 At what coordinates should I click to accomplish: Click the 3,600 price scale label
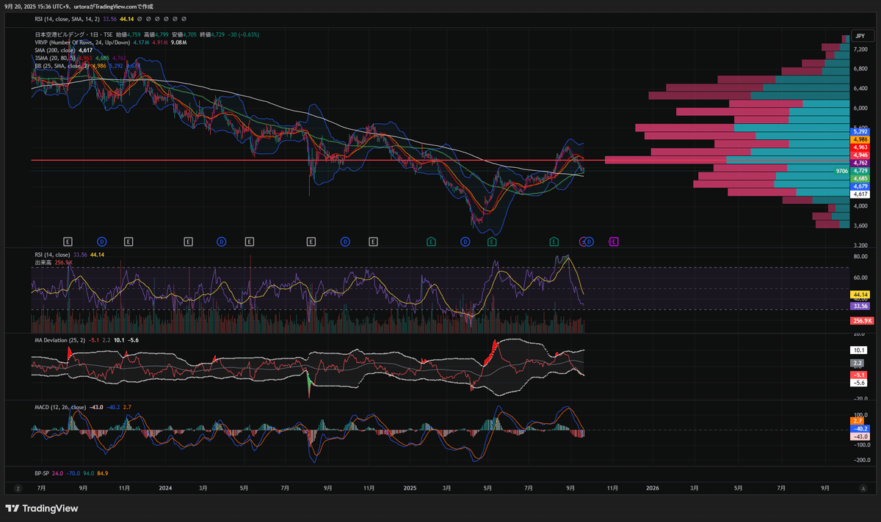click(x=860, y=225)
